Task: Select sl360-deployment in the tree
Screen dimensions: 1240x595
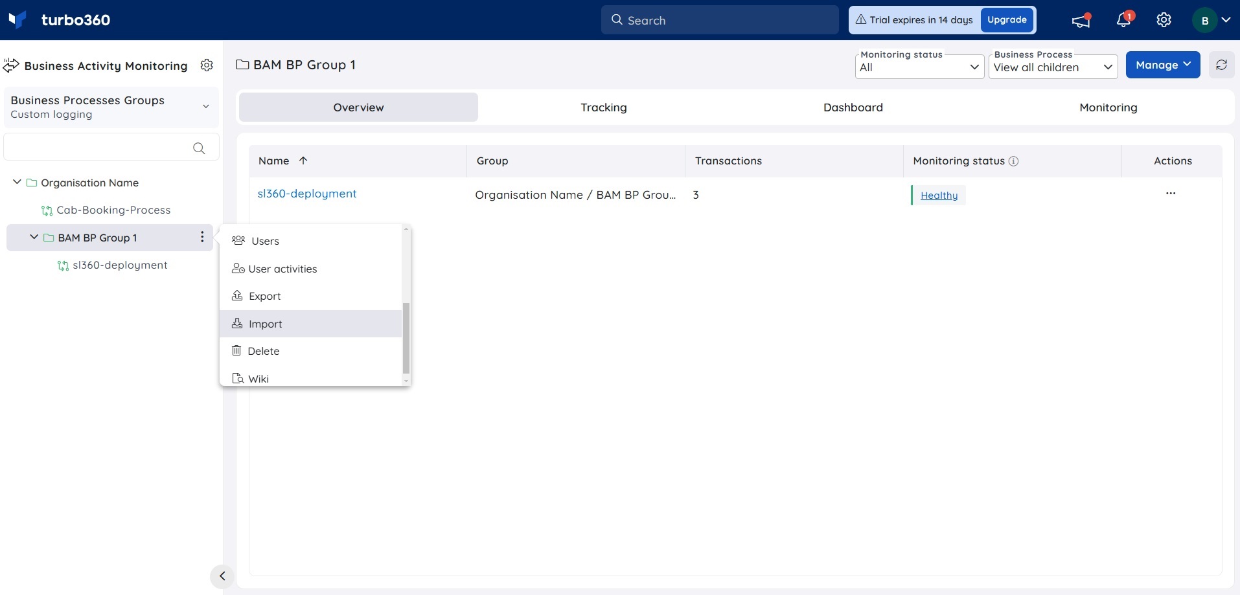Action: (x=120, y=265)
